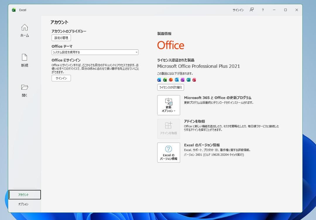Click Microsoft 365 と Office の更新プログラム heading

coord(218,98)
